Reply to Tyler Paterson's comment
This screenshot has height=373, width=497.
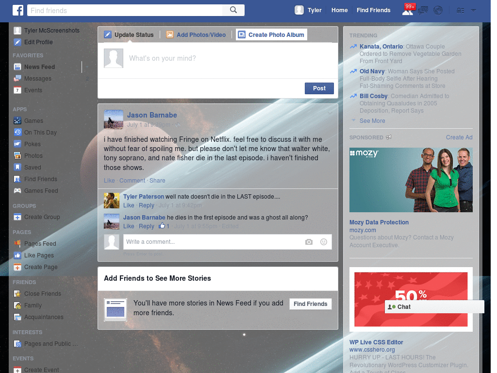tap(147, 205)
